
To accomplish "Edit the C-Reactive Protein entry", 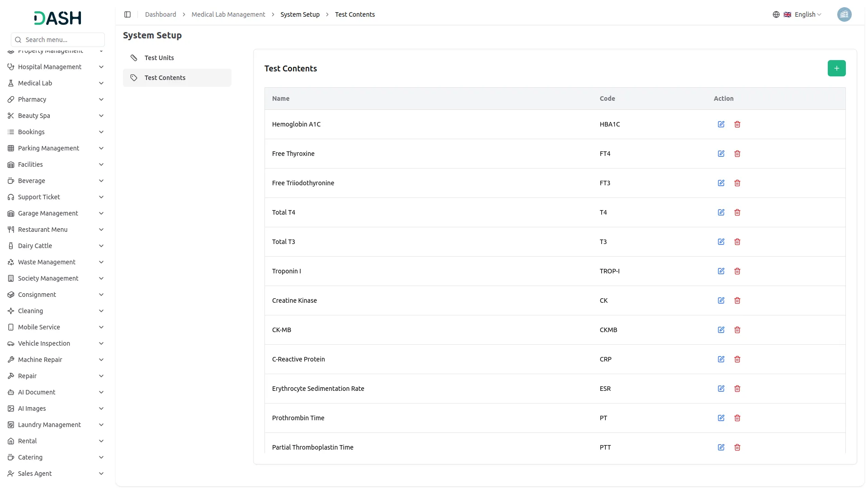I will point(721,359).
